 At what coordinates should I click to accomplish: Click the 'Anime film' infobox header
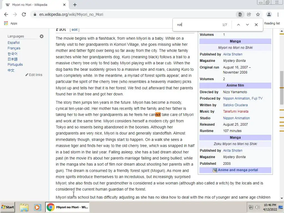click(x=235, y=85)
